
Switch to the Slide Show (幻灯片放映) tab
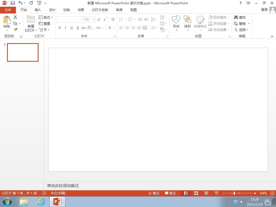100,10
